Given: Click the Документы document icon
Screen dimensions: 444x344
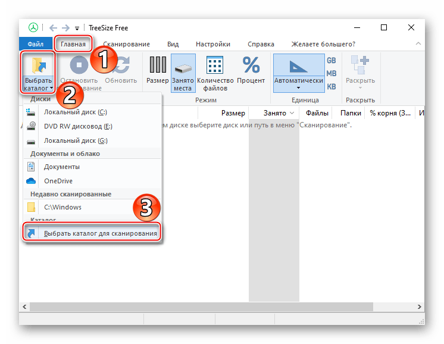Looking at the screenshot, I should click(x=31, y=167).
